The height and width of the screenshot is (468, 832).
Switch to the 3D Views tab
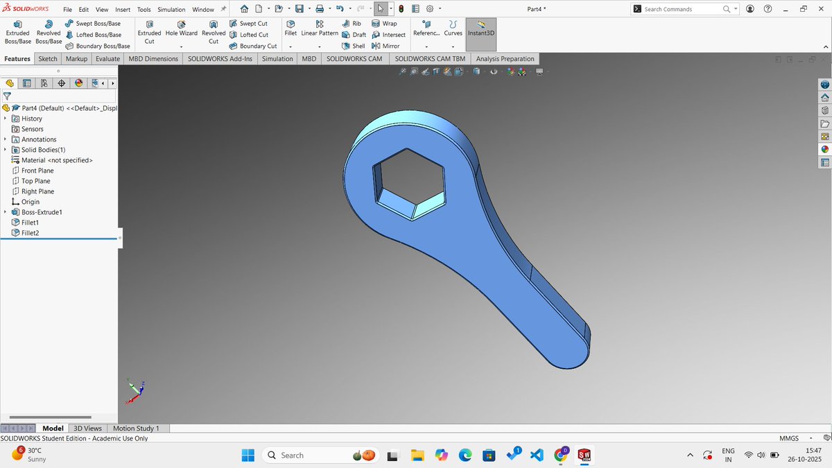coord(87,428)
